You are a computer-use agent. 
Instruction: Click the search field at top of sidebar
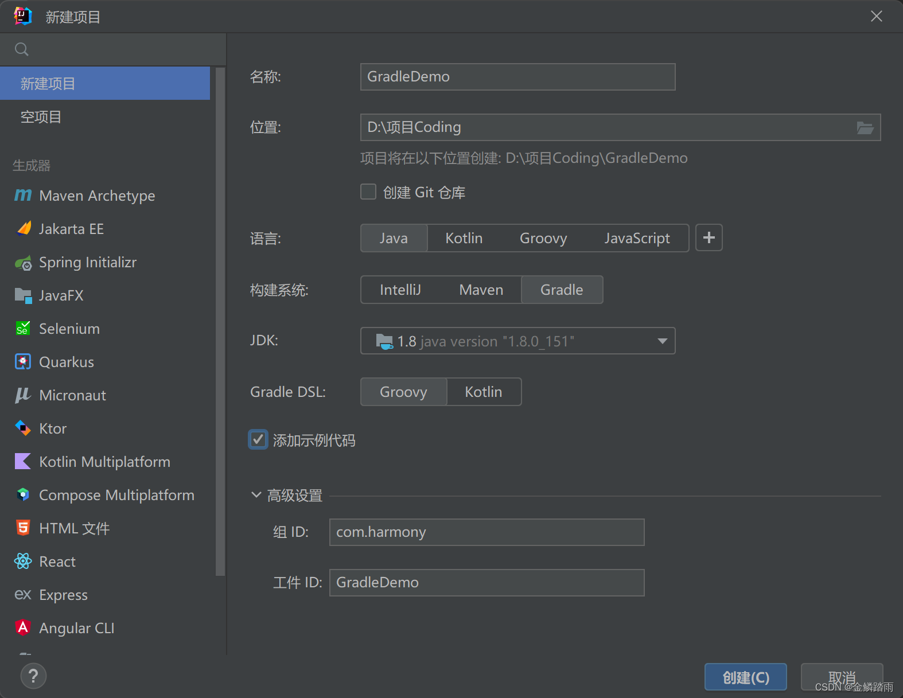pos(113,49)
